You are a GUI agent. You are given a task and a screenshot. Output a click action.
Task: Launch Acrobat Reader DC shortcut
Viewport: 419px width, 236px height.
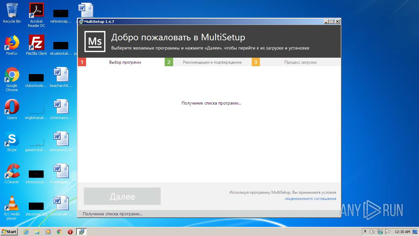click(x=36, y=15)
